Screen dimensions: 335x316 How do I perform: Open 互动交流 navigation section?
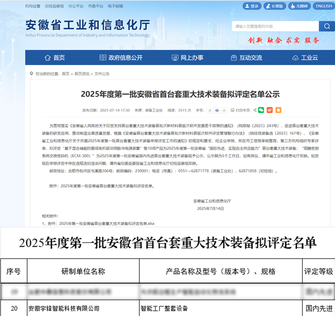(246, 57)
